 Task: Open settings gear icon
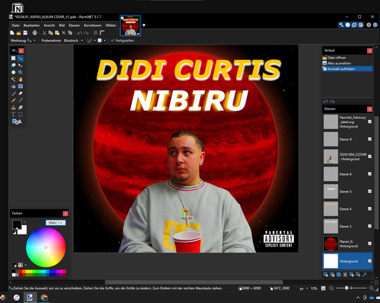(369, 25)
